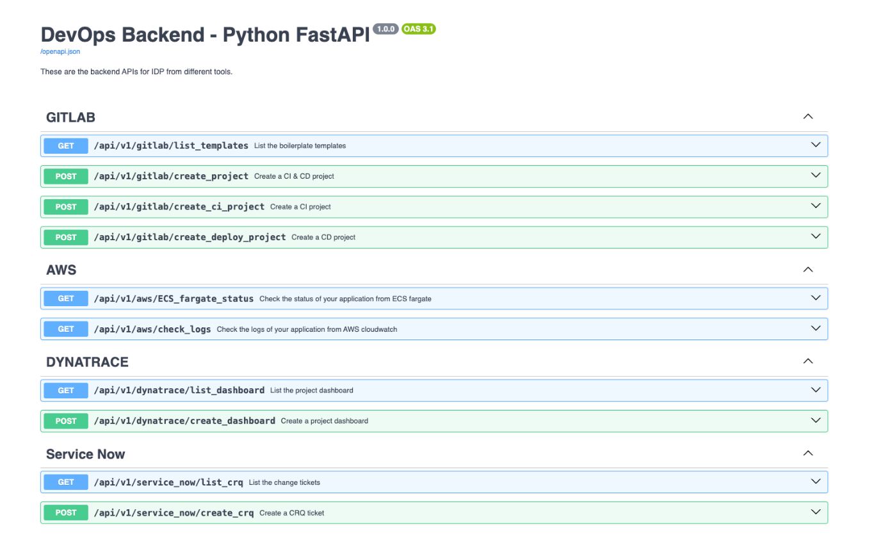Collapse the AWS section chevron
Viewport: 883px width, 547px height.
pos(808,270)
